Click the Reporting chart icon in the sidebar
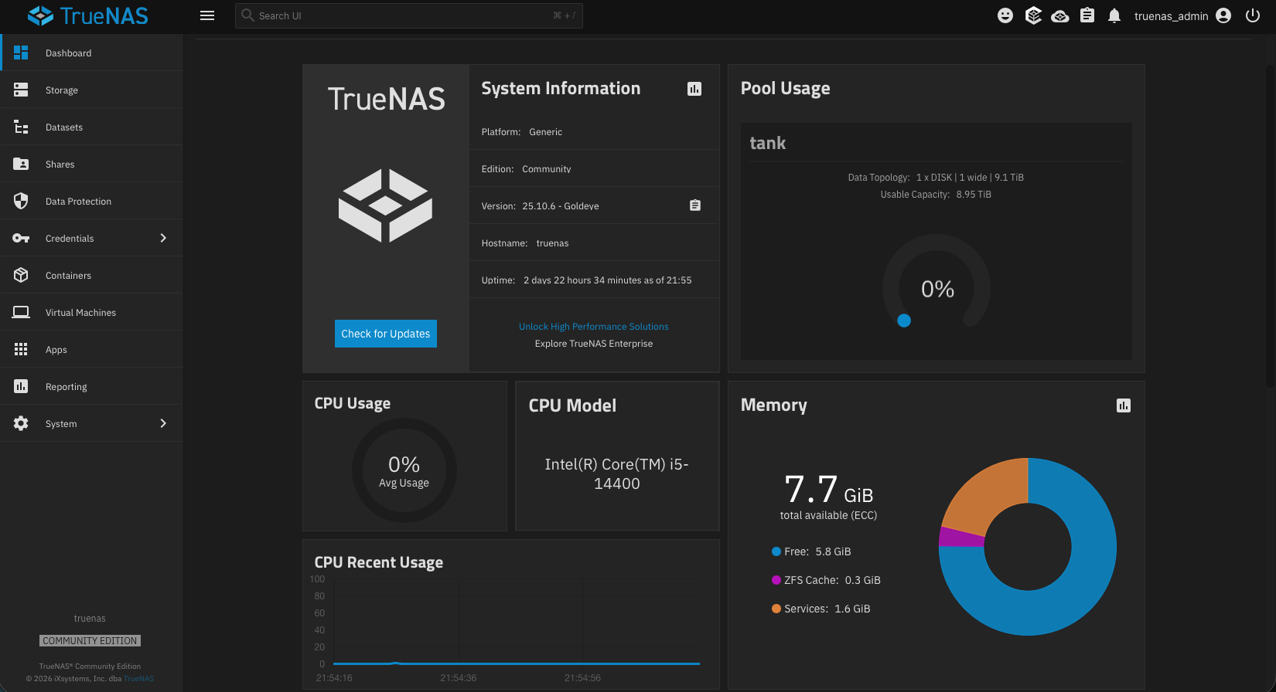Viewport: 1276px width, 692px height. point(21,386)
